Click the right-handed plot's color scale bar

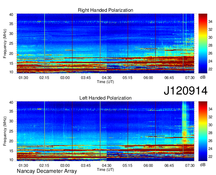click(203, 43)
